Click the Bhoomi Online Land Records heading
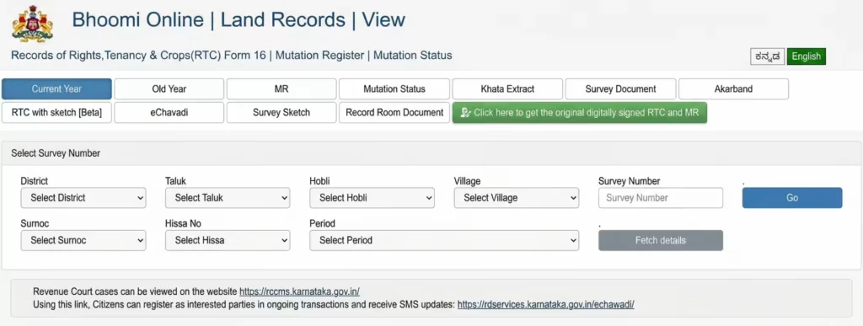This screenshot has height=326, width=863. pos(239,19)
